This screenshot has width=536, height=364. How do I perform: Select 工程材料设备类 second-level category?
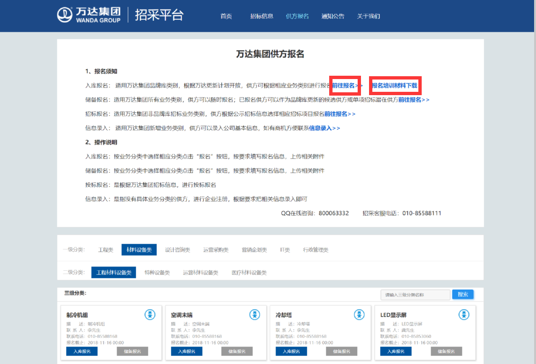click(x=113, y=272)
